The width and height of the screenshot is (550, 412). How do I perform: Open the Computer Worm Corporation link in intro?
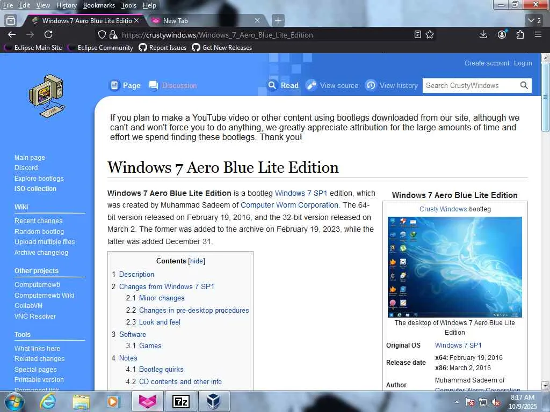pyautogui.click(x=290, y=205)
